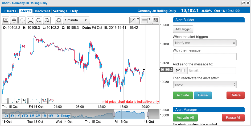
Task: Expand the drawing tools dropdown arrow
Action: click(138, 19)
